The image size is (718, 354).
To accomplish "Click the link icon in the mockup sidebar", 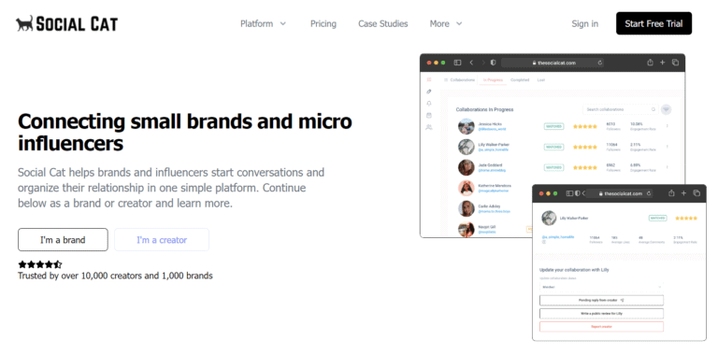I will pos(429,92).
